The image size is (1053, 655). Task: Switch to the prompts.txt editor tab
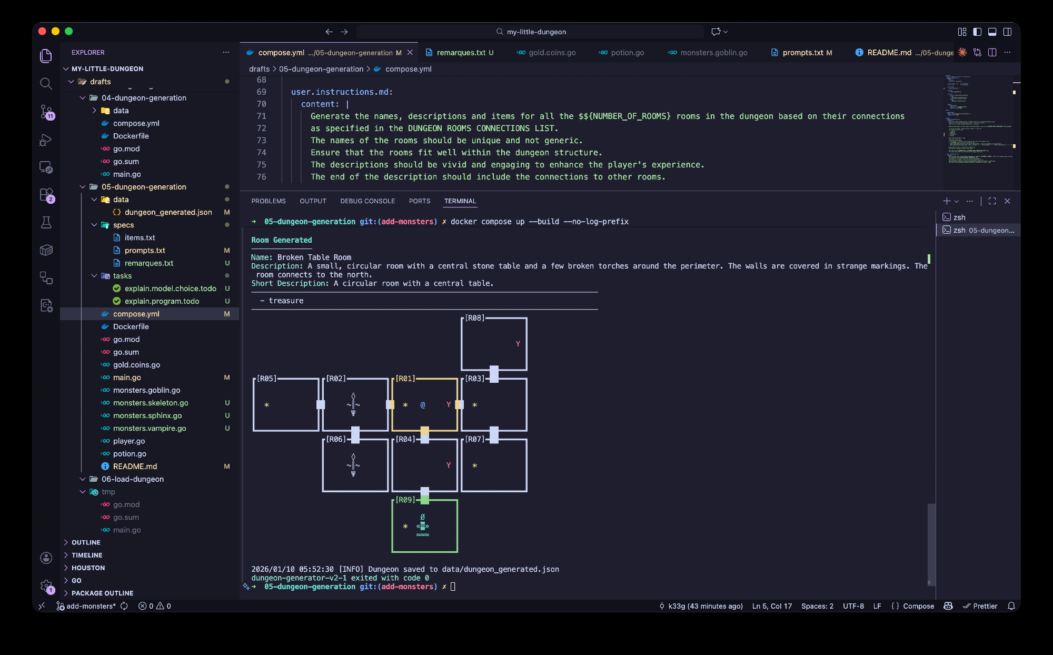coord(802,53)
